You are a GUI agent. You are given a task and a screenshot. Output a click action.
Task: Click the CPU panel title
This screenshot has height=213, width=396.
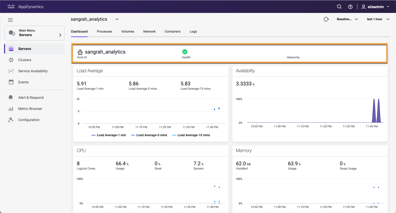click(x=81, y=151)
